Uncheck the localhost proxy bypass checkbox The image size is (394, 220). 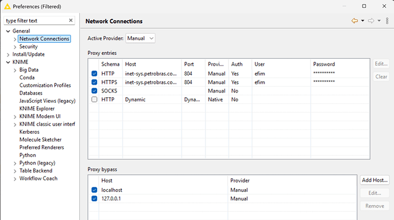(x=94, y=190)
